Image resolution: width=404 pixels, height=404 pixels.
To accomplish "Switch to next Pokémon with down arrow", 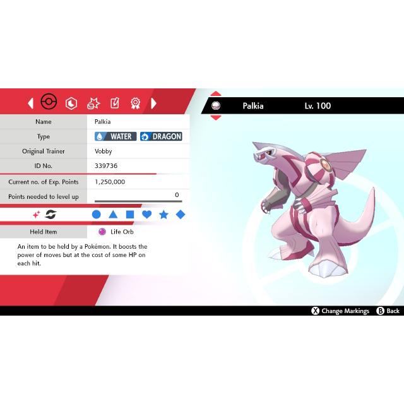I will (x=216, y=118).
